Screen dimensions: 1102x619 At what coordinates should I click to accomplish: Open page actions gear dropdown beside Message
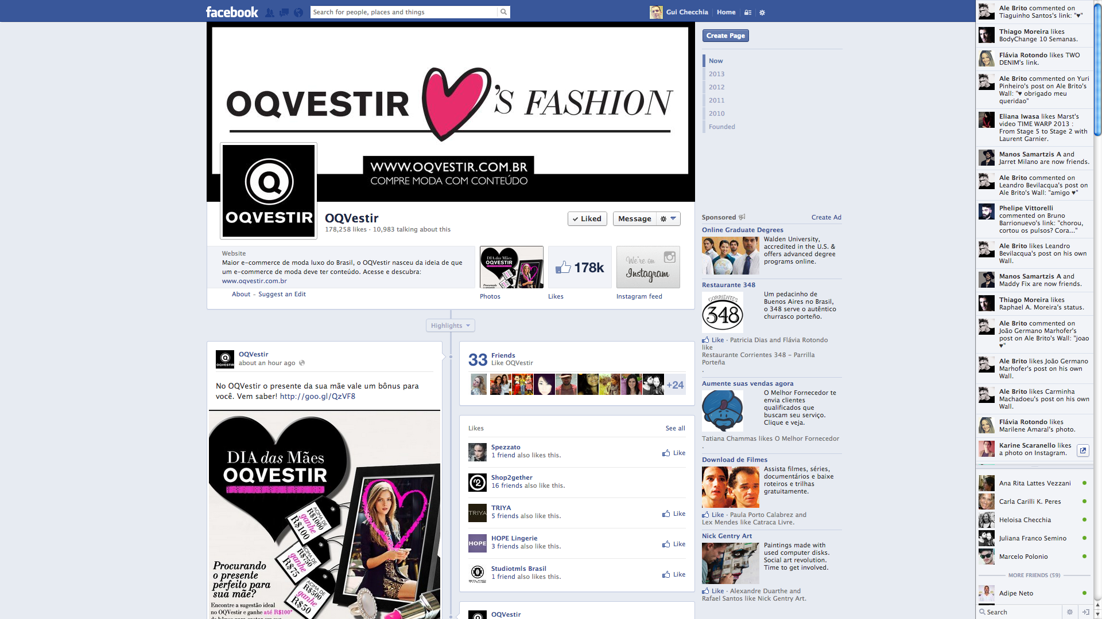(668, 218)
